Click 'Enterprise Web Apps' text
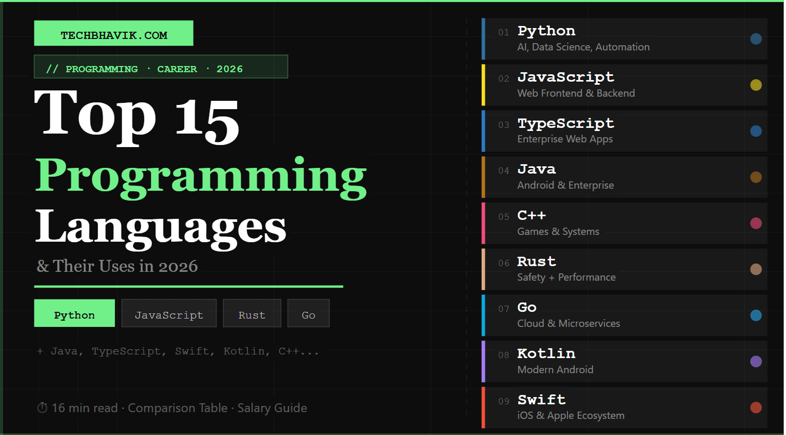 [565, 139]
